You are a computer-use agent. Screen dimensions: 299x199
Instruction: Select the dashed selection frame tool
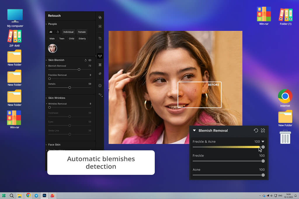click(100, 26)
